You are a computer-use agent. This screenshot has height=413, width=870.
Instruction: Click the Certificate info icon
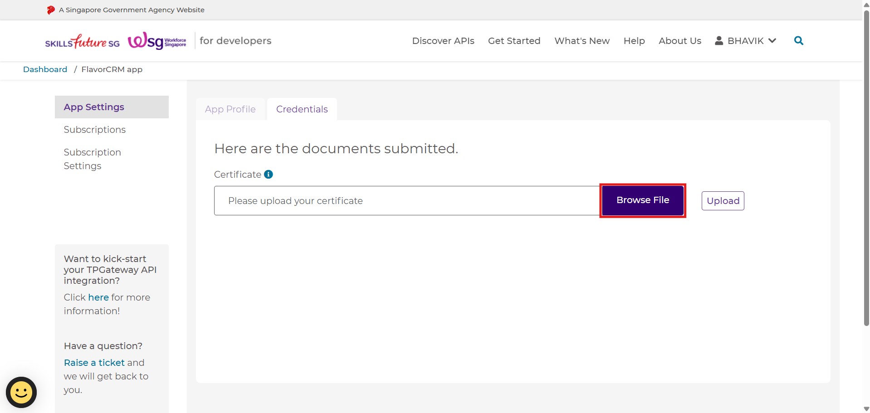269,175
